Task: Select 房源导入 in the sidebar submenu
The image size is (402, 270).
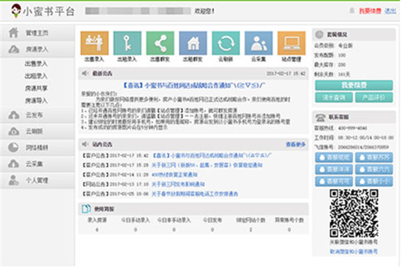Action: [x=37, y=100]
